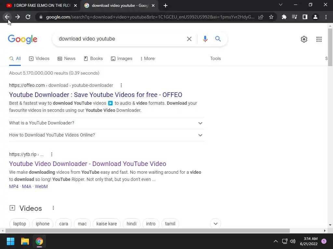Switch to Books results tab

click(x=93, y=59)
